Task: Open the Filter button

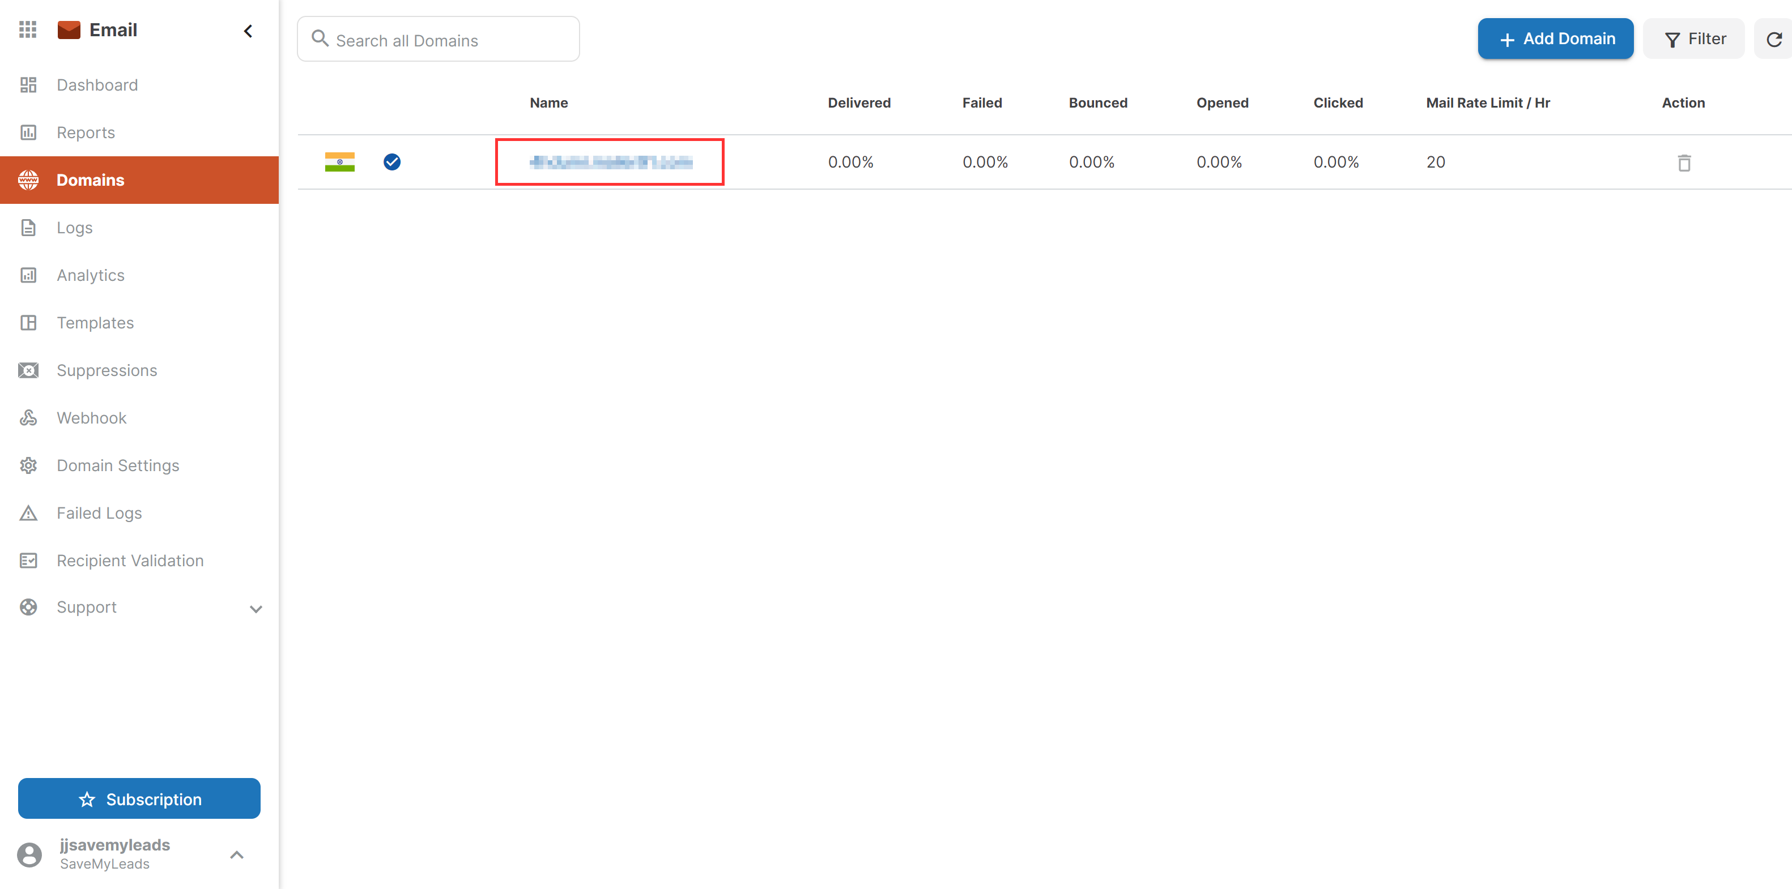Action: point(1694,39)
